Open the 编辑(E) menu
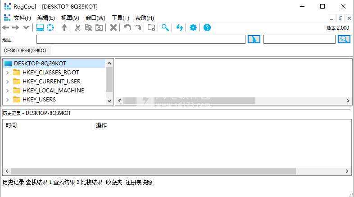Screen dimensions: 354x197 pyautogui.click(x=46, y=18)
